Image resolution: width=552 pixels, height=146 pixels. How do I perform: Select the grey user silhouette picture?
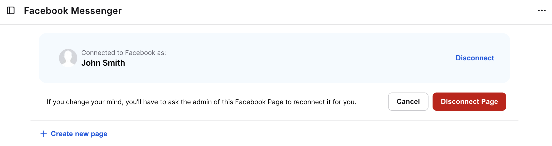pos(68,58)
